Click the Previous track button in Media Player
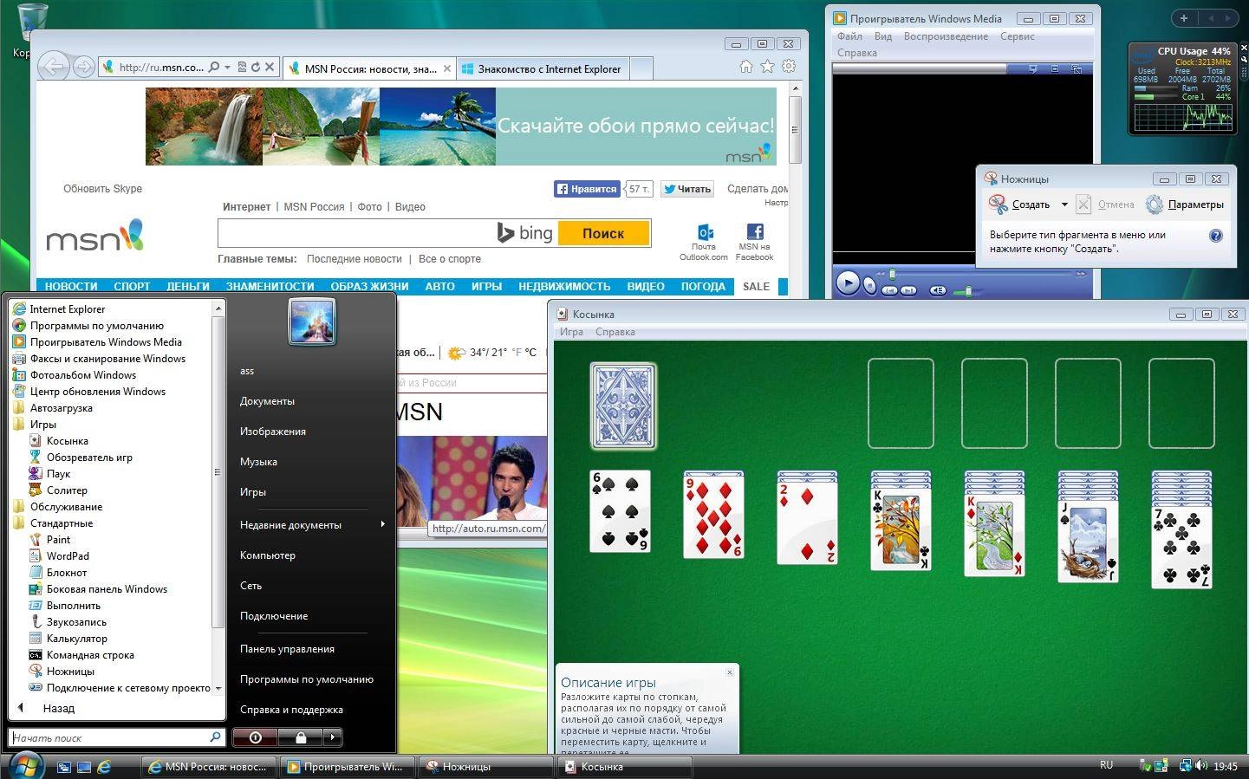Viewport: 1249px width, 779px height. tap(889, 290)
